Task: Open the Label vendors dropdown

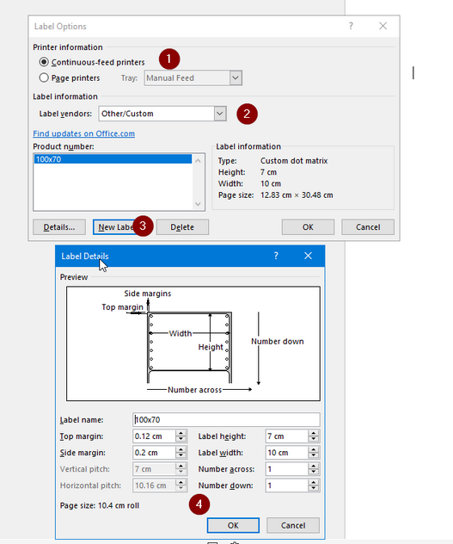Action: pos(220,114)
